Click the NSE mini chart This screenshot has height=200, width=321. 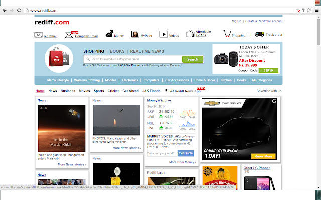187,124
